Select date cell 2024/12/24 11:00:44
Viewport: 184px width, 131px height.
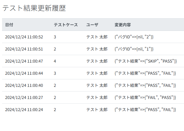tap(24, 73)
